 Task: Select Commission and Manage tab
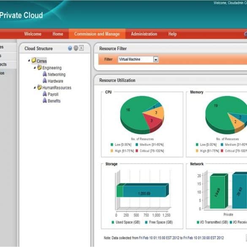coord(97,34)
